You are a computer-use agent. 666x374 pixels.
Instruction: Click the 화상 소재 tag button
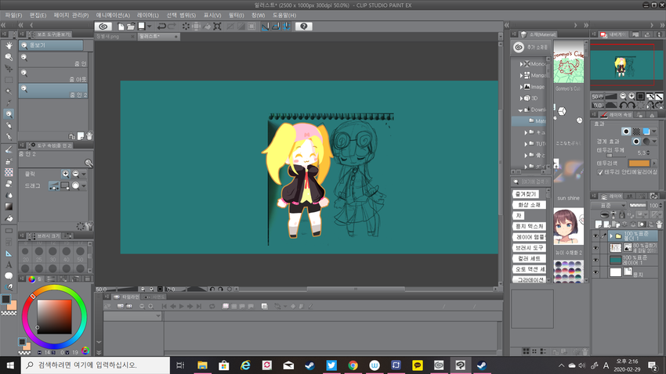click(x=529, y=205)
